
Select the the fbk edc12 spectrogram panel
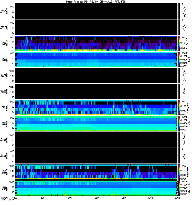point(96,172)
